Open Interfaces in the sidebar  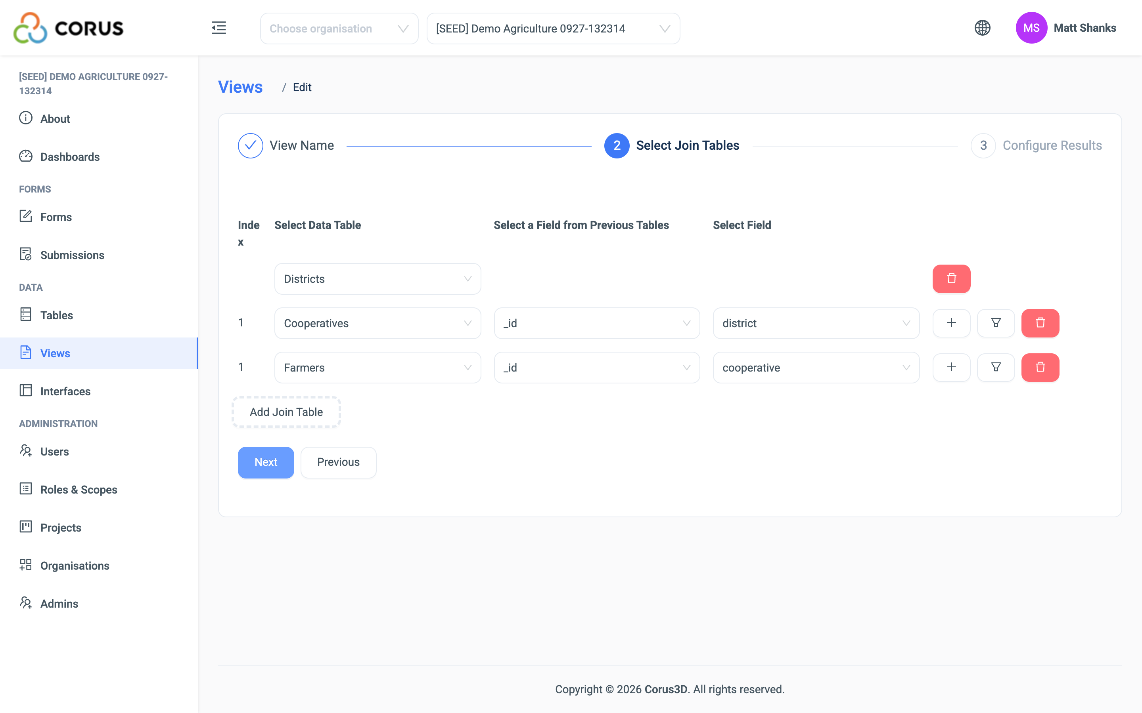pyautogui.click(x=99, y=391)
